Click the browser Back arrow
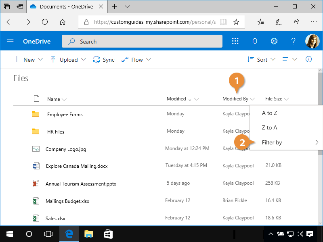This screenshot has height=242, width=323. (9, 22)
